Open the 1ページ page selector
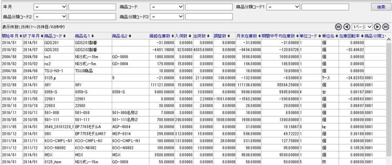Screen dimensions: 392x165 pos(362,27)
